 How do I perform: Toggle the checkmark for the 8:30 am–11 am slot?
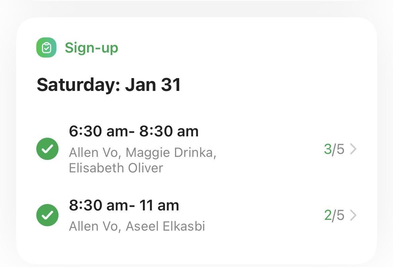(x=47, y=215)
